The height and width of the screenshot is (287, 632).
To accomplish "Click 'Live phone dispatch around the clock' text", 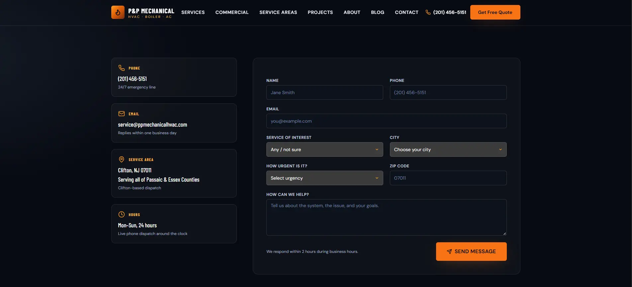I will (x=152, y=234).
